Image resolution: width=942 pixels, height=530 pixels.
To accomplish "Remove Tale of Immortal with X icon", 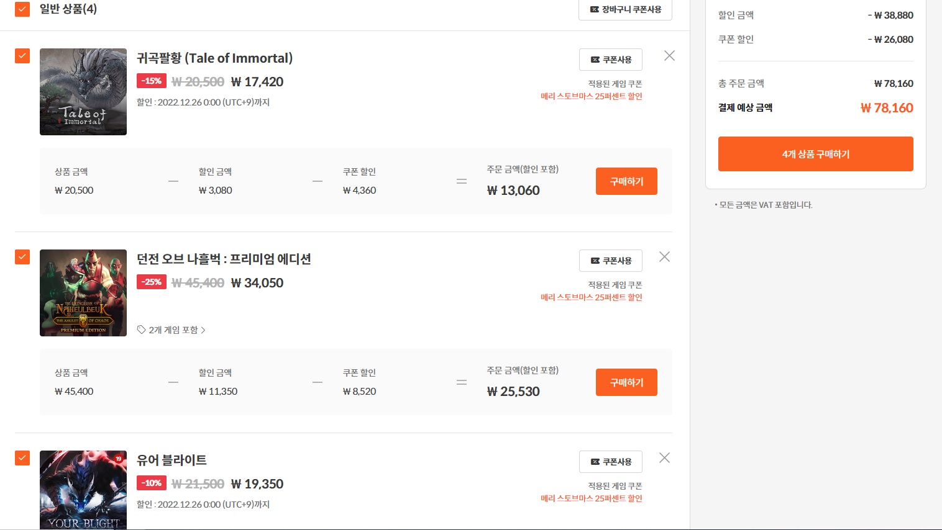I will pyautogui.click(x=669, y=56).
